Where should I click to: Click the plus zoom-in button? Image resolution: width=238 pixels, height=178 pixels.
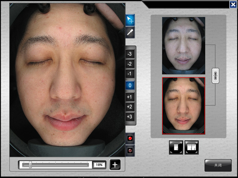pyautogui.click(x=115, y=165)
